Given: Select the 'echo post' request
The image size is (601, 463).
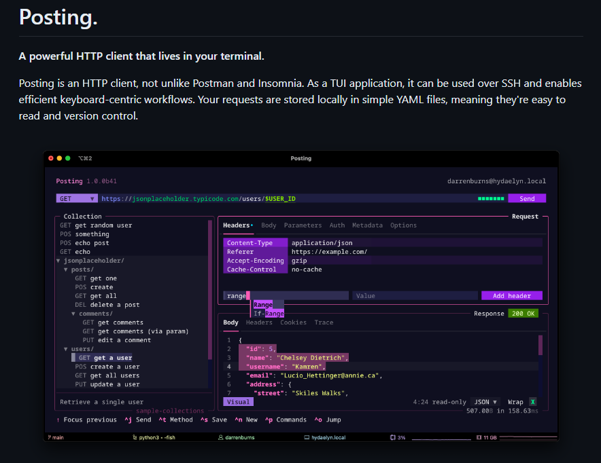Looking at the screenshot, I should click(x=84, y=243).
